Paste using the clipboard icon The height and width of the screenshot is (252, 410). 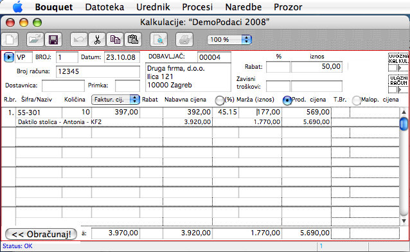coord(133,40)
